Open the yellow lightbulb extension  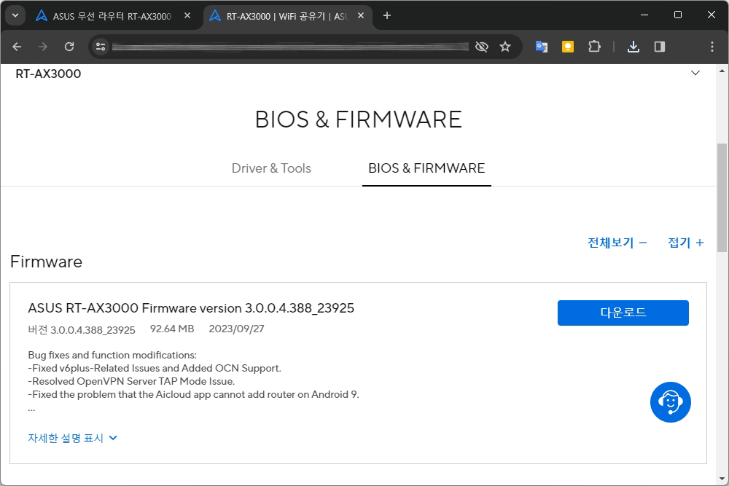[x=568, y=47]
